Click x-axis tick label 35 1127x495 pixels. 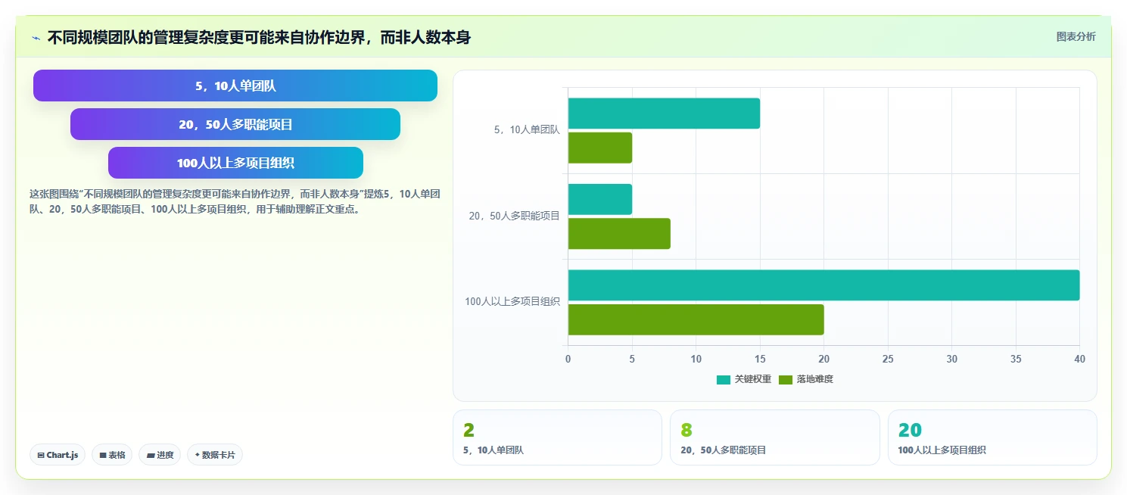1016,359
